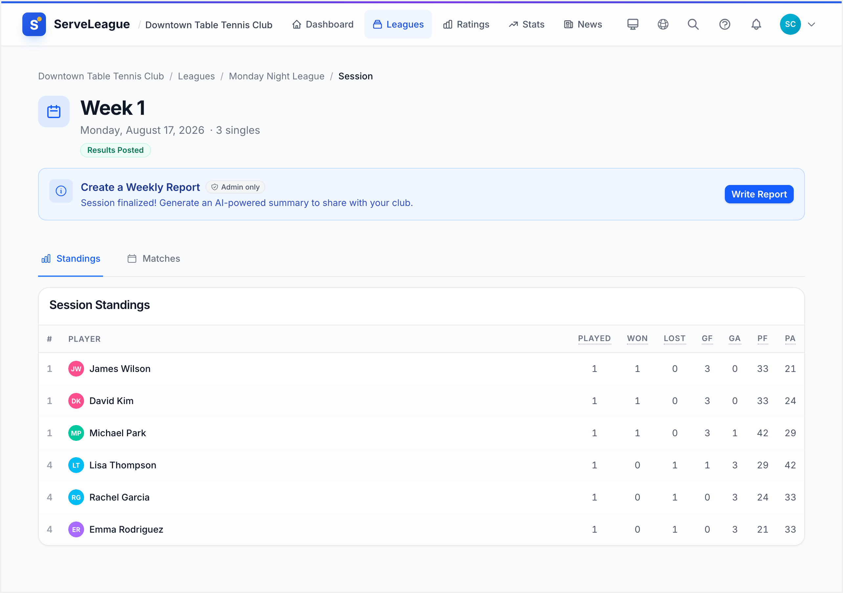
Task: Open Stats in top navigation
Action: pyautogui.click(x=527, y=24)
